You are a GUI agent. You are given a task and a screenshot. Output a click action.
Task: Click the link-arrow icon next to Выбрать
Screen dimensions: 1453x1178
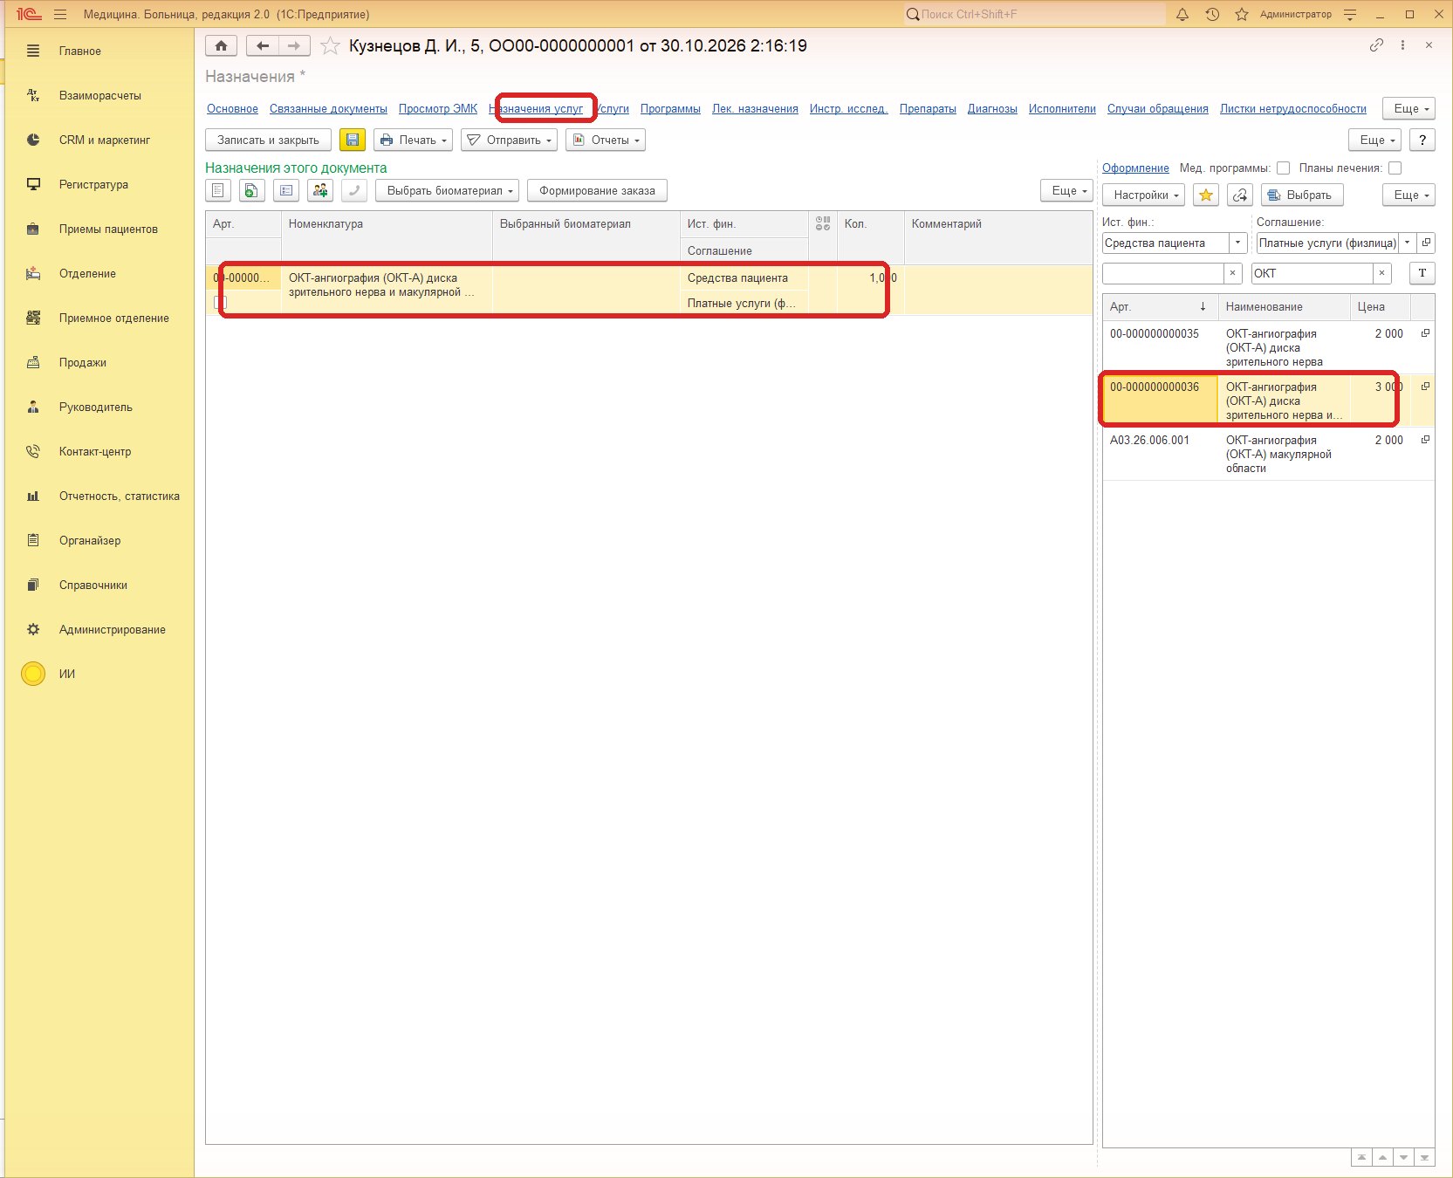[x=1240, y=195]
